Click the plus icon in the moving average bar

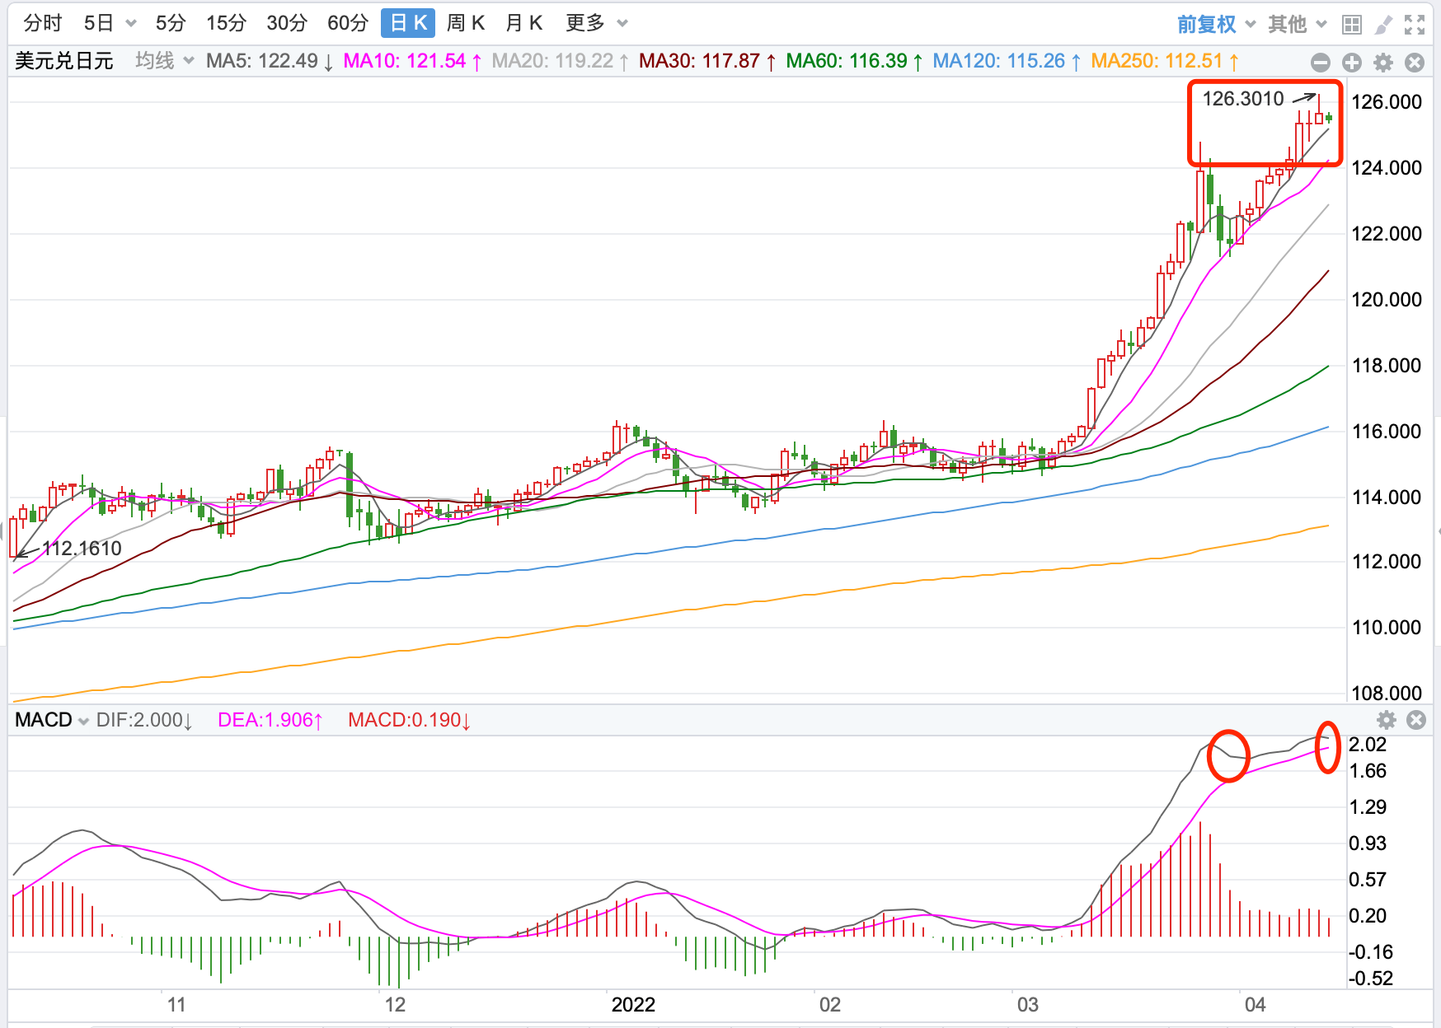[1352, 63]
